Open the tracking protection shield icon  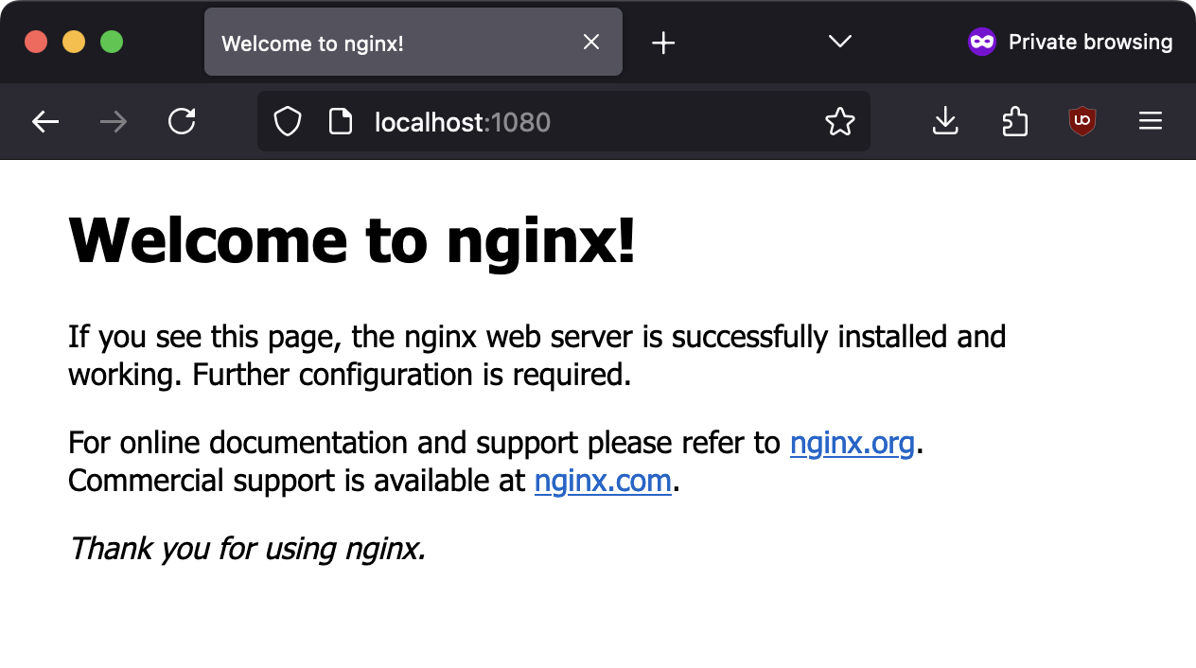pyautogui.click(x=288, y=122)
